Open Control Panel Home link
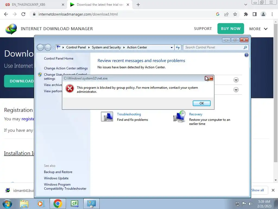Viewport: 278px width, 209px height. click(x=59, y=59)
